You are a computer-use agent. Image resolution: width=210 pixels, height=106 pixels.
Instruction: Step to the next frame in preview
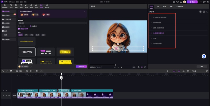coord(121,67)
